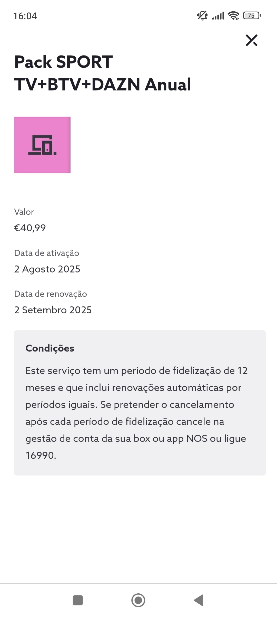
Task: Close the pack details screen with X
Action: tap(251, 40)
